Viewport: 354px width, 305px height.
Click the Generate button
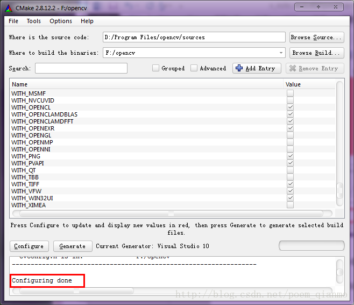click(x=73, y=246)
